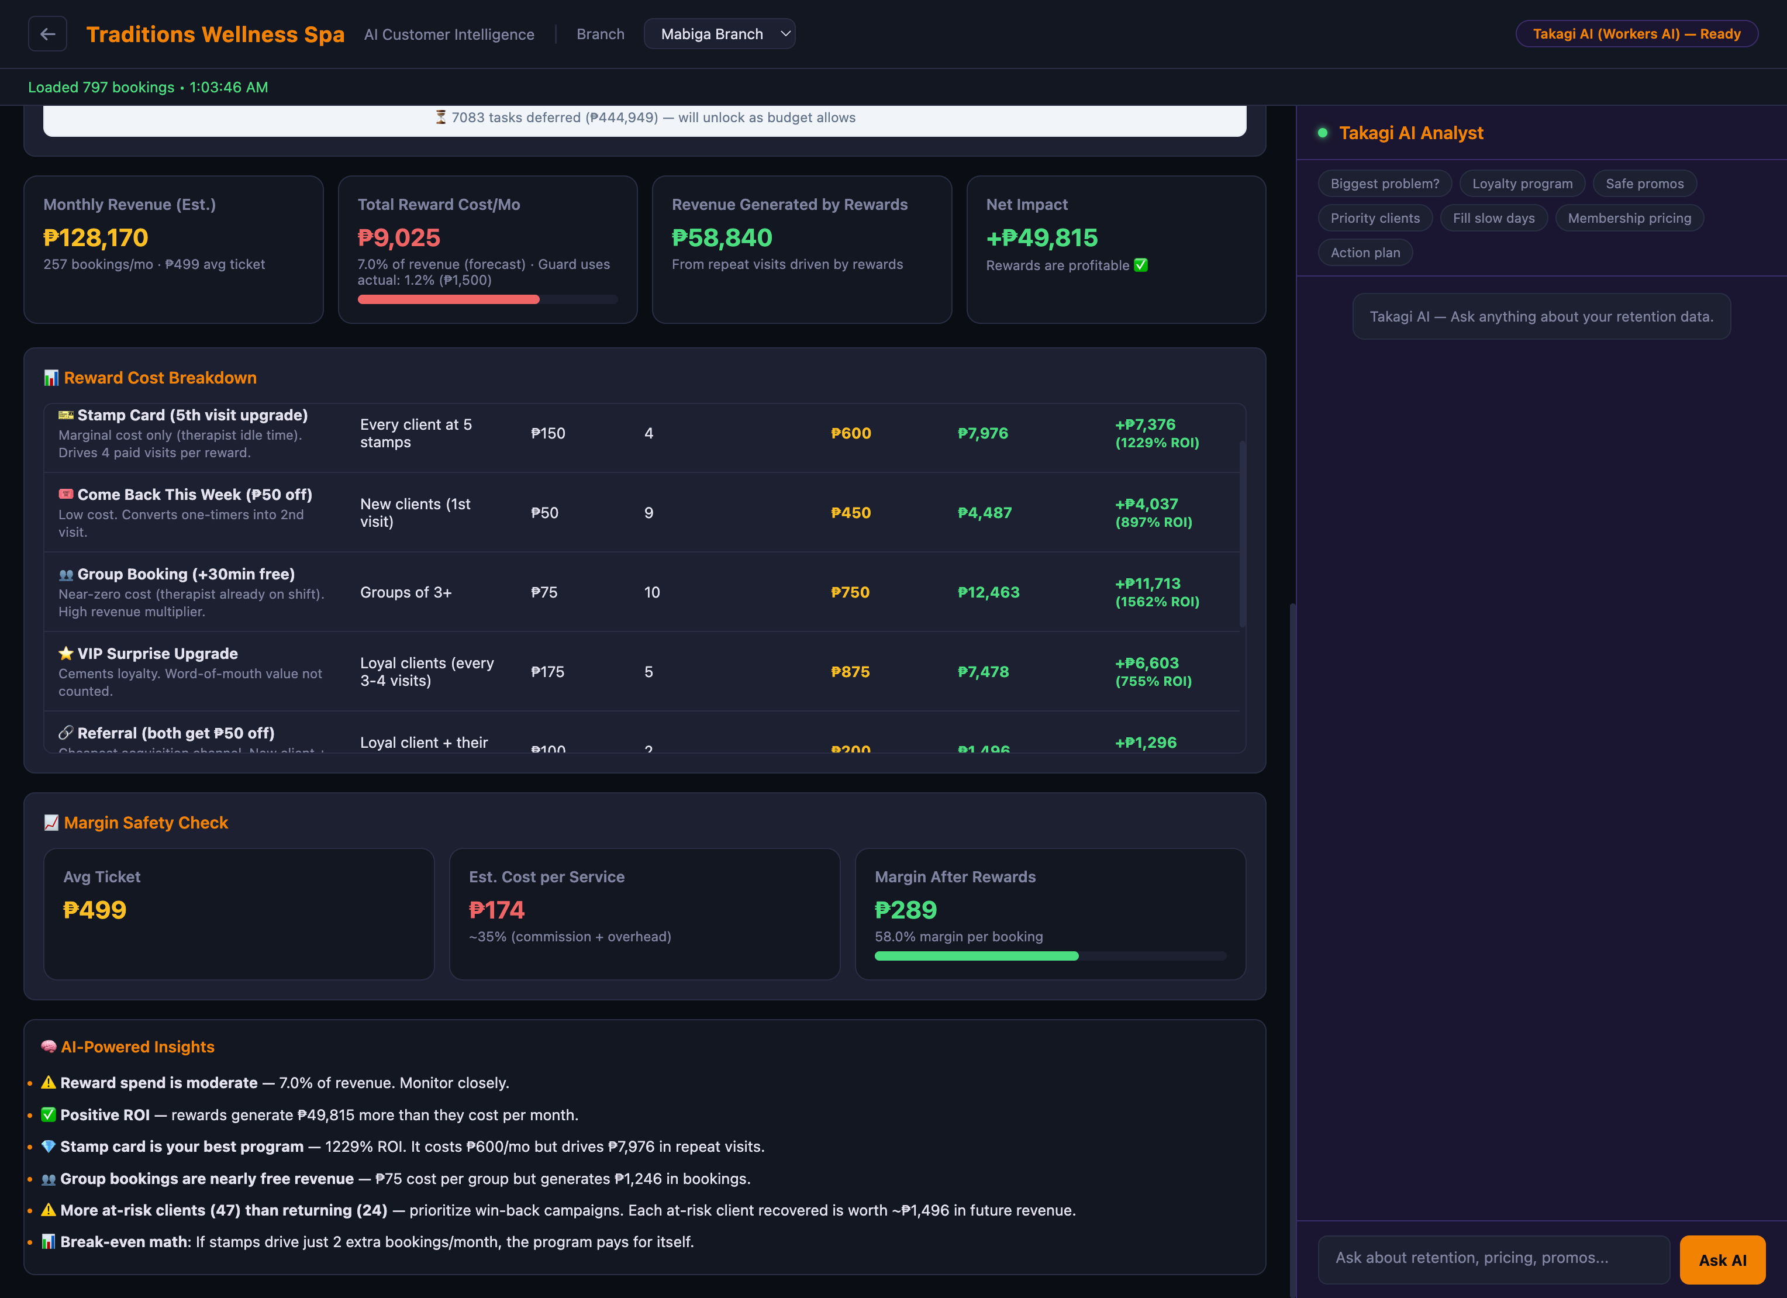Click the Loaded 797 bookings status text
The width and height of the screenshot is (1787, 1298).
(148, 88)
